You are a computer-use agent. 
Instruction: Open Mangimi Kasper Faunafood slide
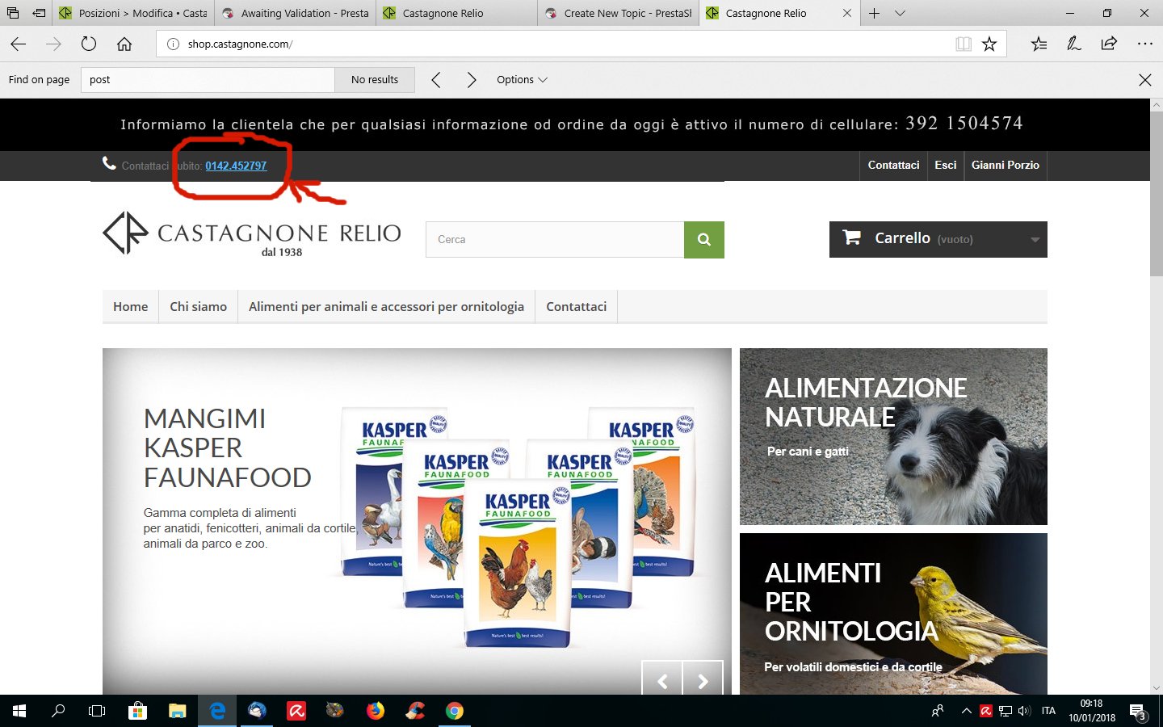click(417, 521)
